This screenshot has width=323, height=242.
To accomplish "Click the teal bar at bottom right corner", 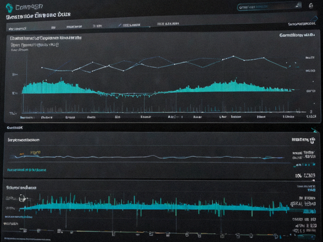I will pyautogui.click(x=307, y=236).
